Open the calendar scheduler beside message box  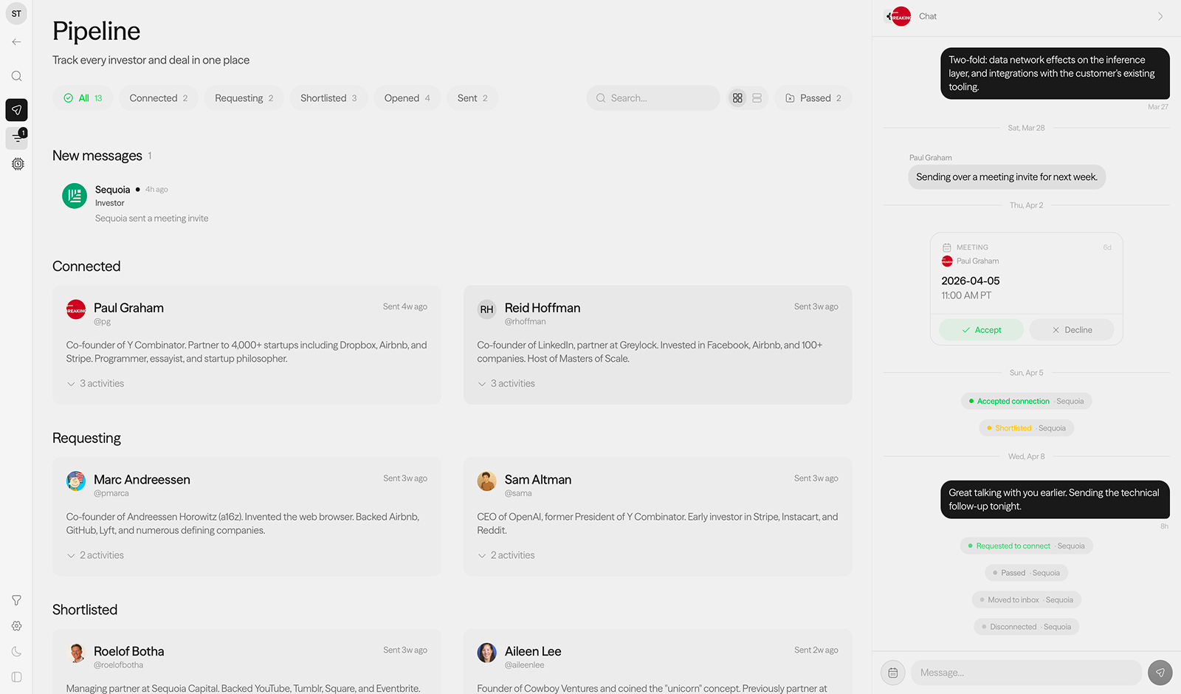pos(893,673)
